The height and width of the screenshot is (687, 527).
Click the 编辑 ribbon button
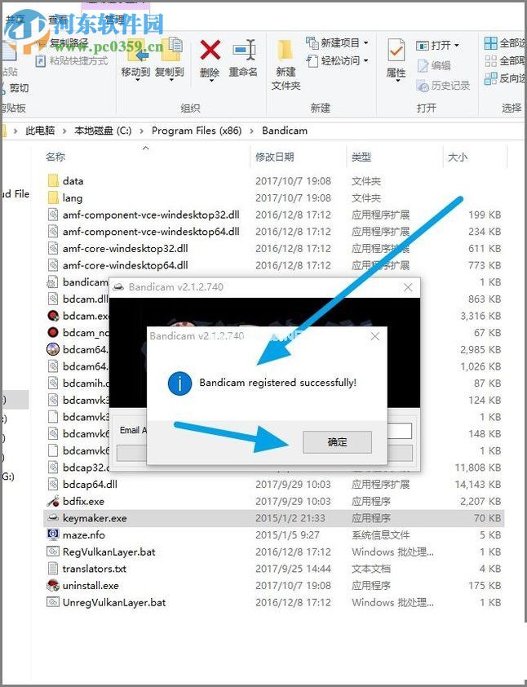click(x=434, y=66)
